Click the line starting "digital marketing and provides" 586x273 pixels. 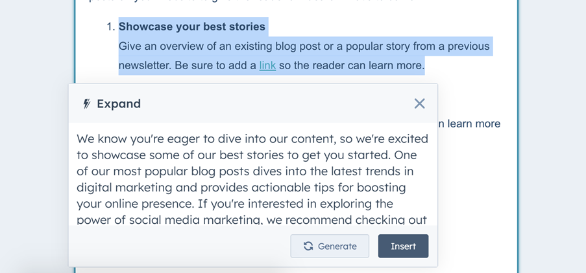click(x=241, y=188)
